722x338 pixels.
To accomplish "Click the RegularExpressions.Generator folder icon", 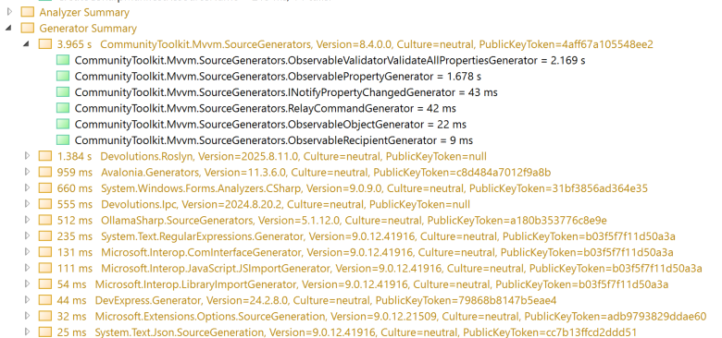I will (x=45, y=236).
